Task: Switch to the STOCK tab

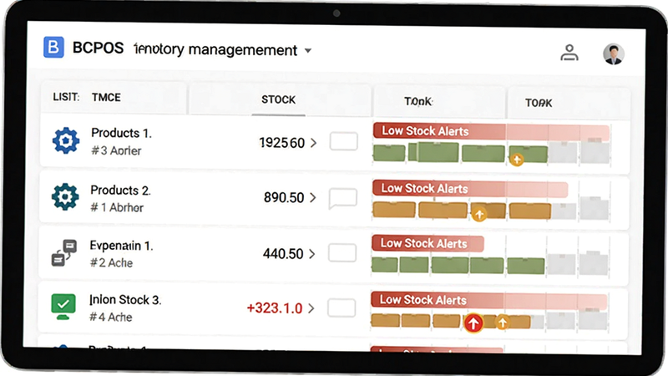Action: tap(279, 99)
